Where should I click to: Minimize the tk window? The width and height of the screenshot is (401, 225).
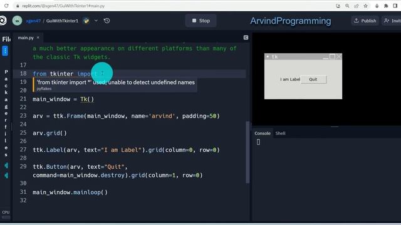tap(325, 57)
